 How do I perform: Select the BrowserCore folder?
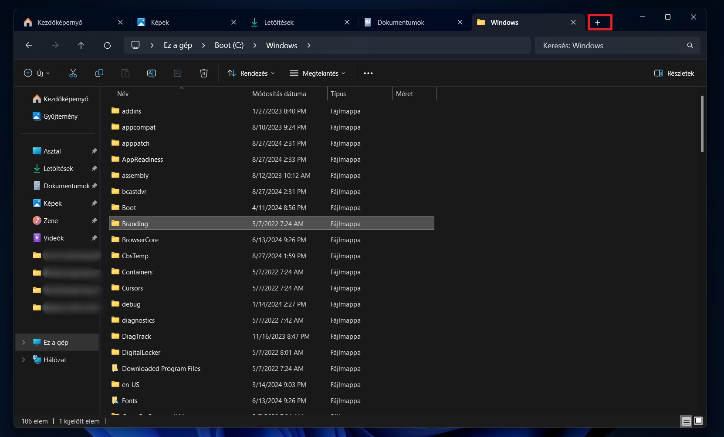271,240
